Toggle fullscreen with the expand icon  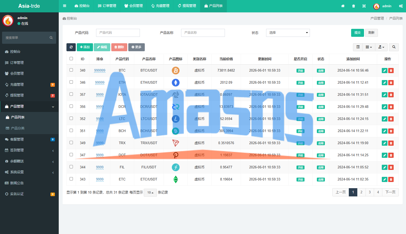pyautogui.click(x=364, y=6)
